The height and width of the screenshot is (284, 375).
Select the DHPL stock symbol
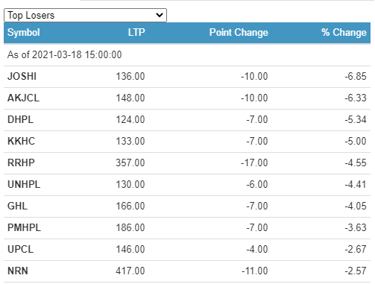[x=20, y=119]
